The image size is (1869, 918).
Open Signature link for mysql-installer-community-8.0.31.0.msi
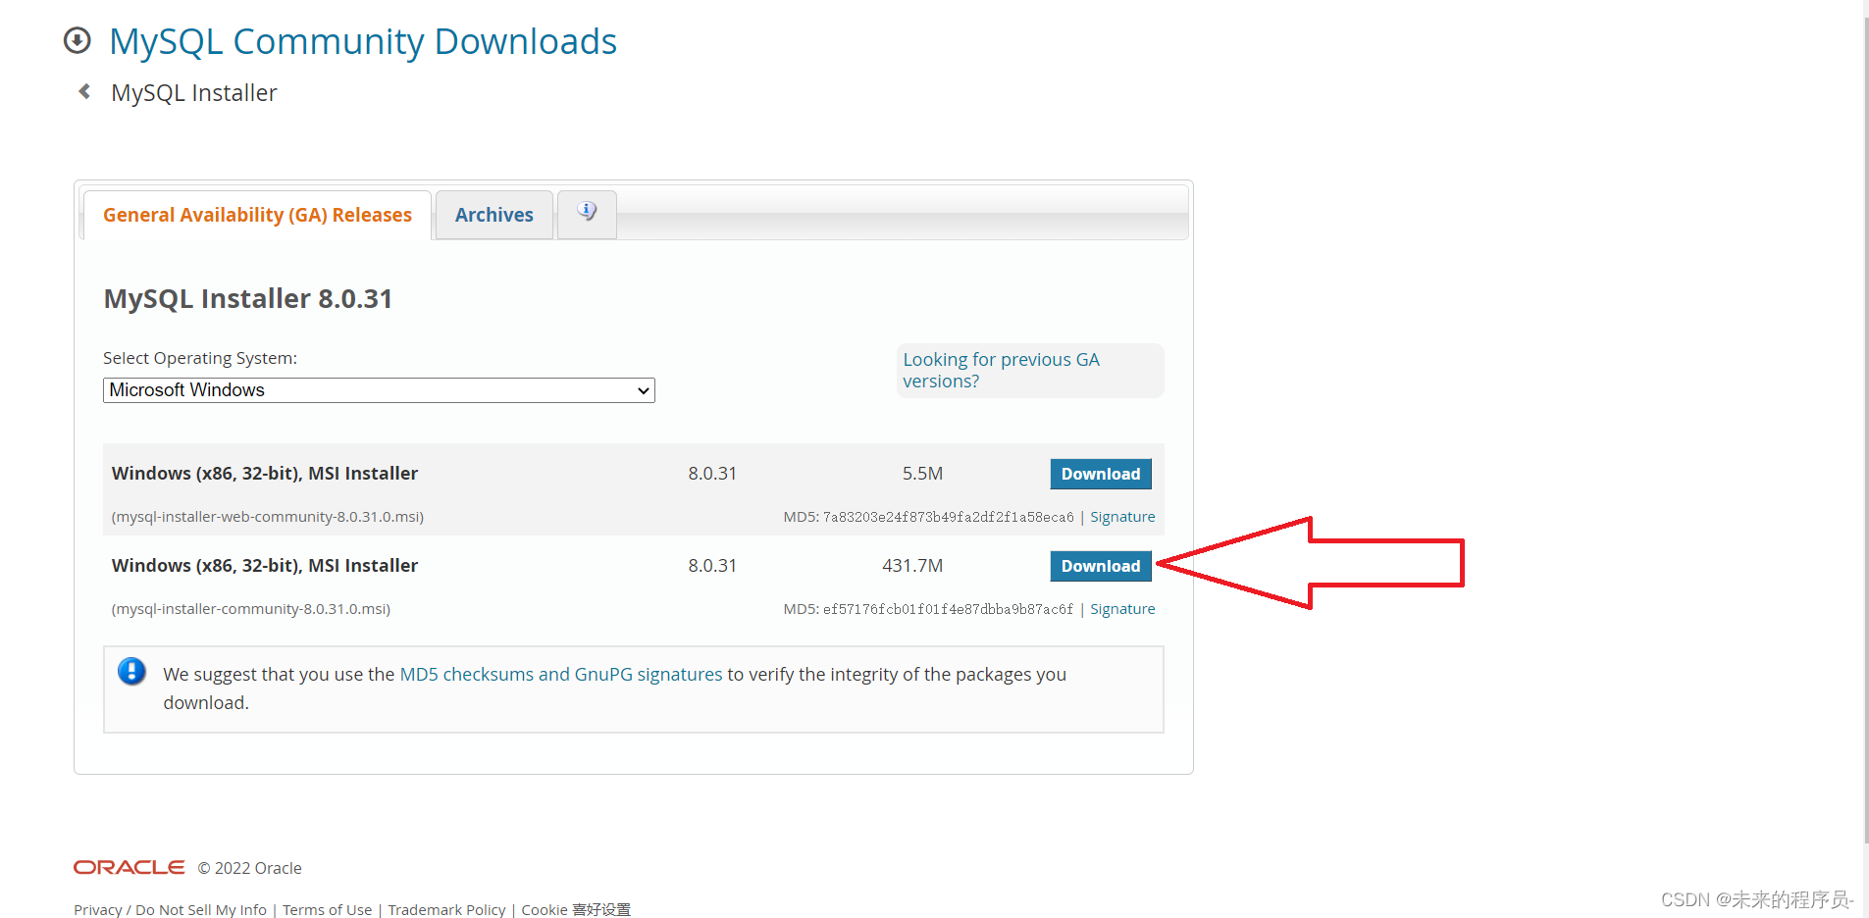[x=1122, y=609]
